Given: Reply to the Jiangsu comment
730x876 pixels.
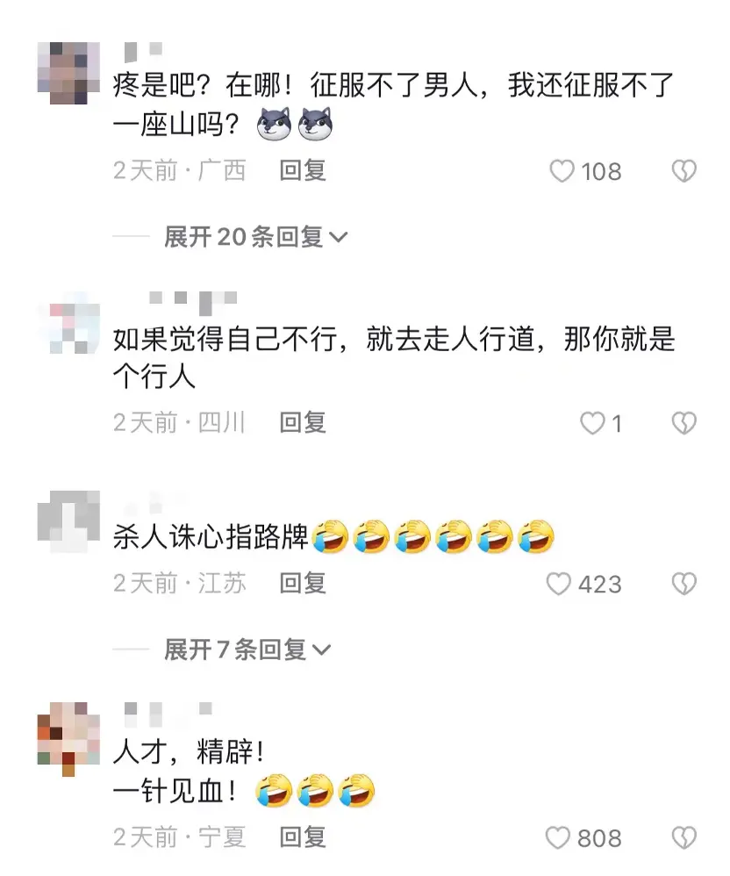Looking at the screenshot, I should pos(303,584).
